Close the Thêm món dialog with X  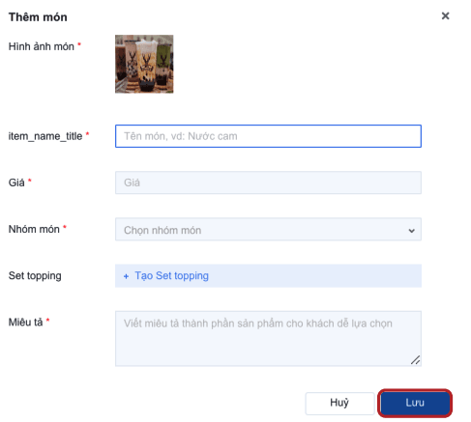(x=445, y=15)
